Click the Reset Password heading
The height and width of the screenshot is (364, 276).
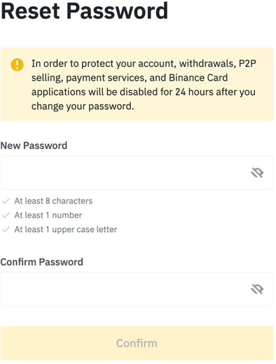click(x=84, y=11)
